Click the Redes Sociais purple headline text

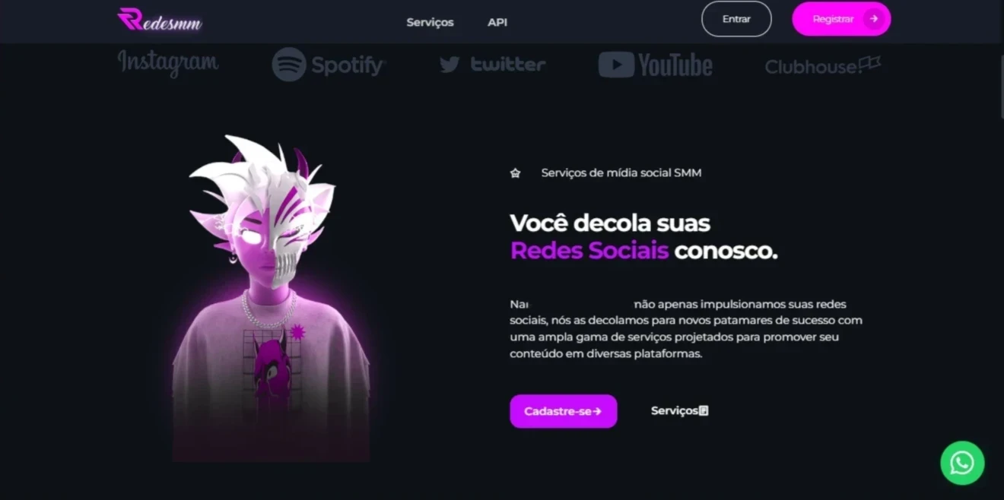(589, 251)
